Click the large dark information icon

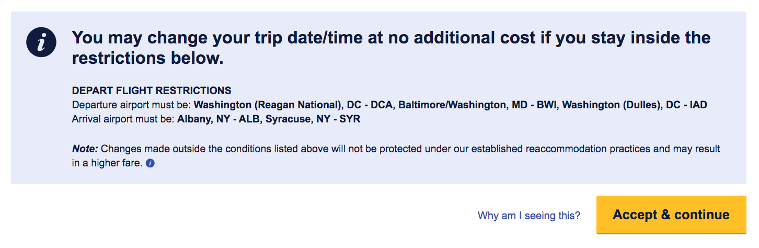click(41, 42)
